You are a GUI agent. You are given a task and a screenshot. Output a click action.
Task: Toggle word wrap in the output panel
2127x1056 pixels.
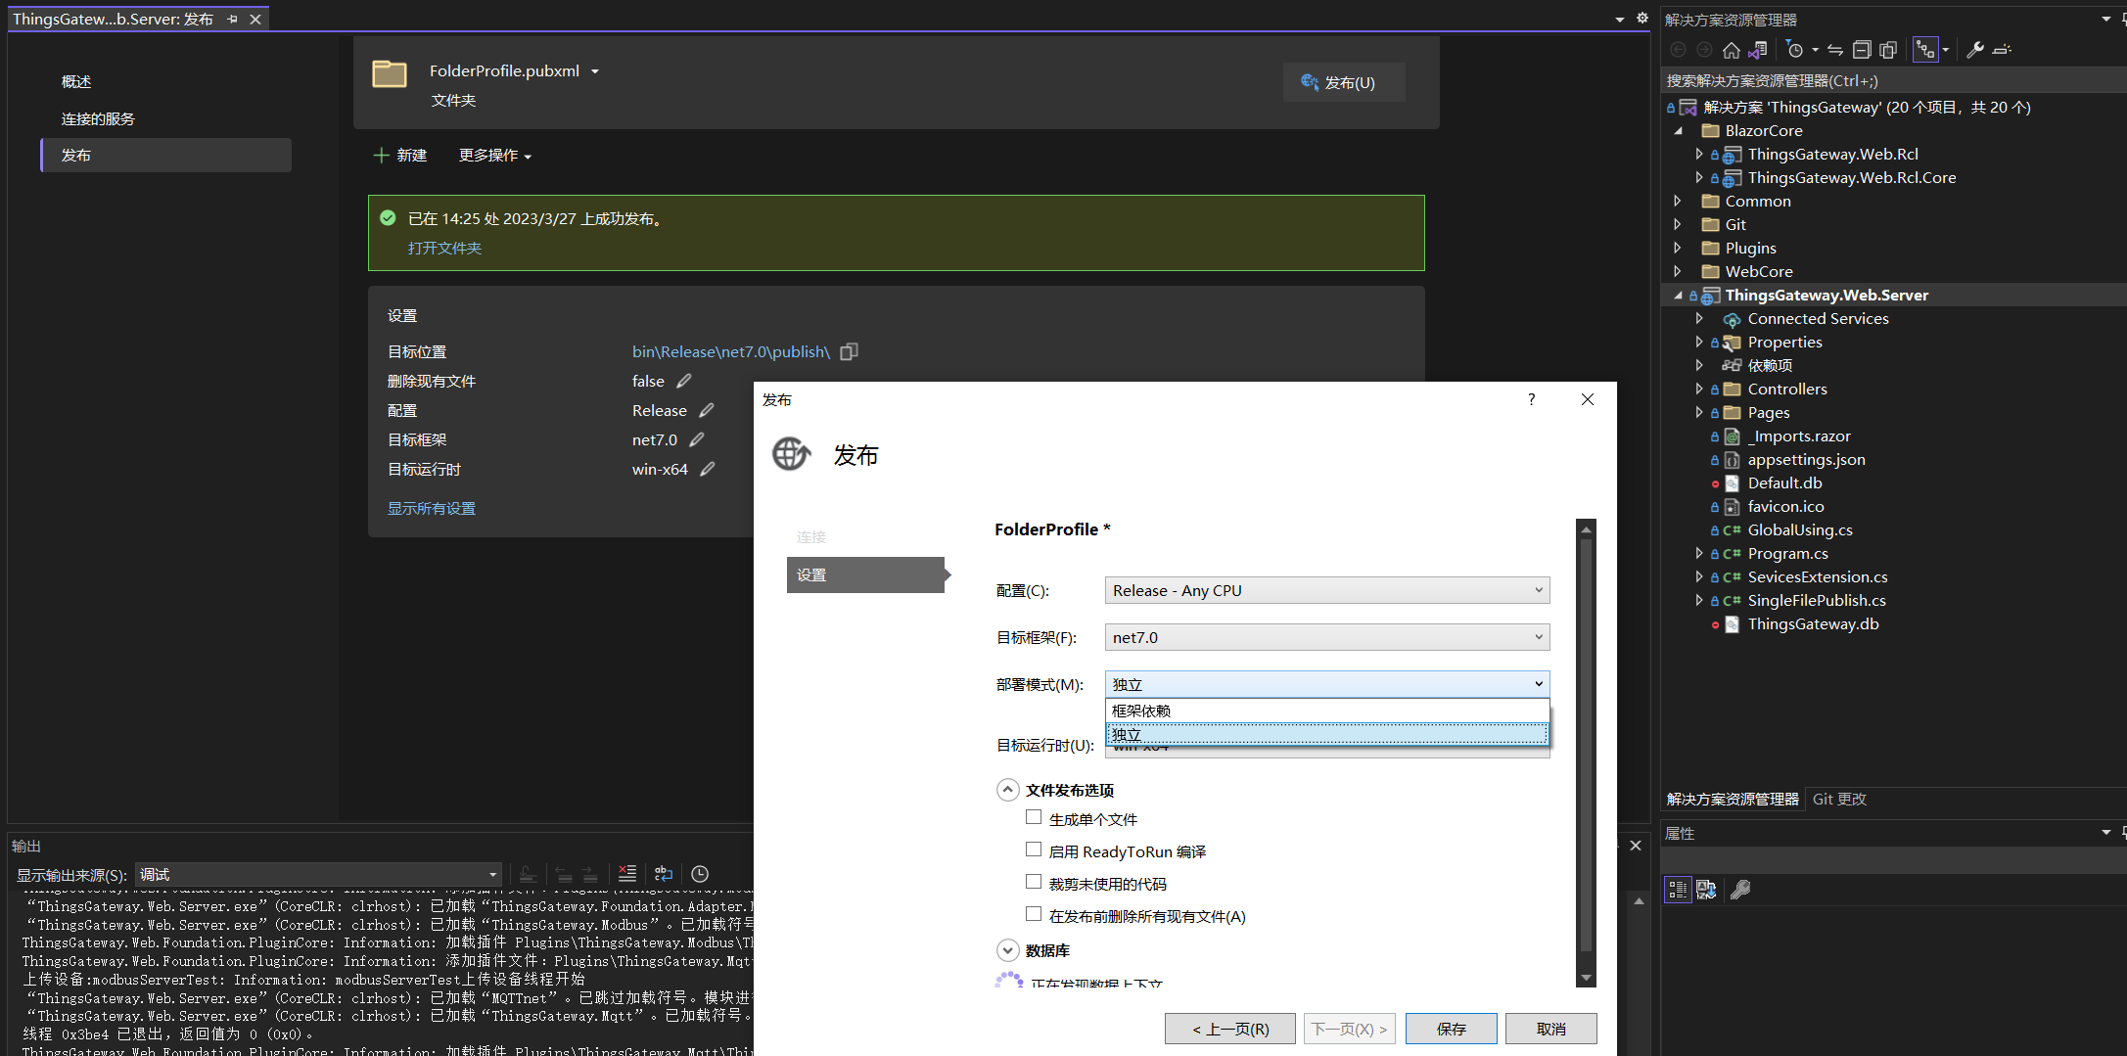point(664,874)
